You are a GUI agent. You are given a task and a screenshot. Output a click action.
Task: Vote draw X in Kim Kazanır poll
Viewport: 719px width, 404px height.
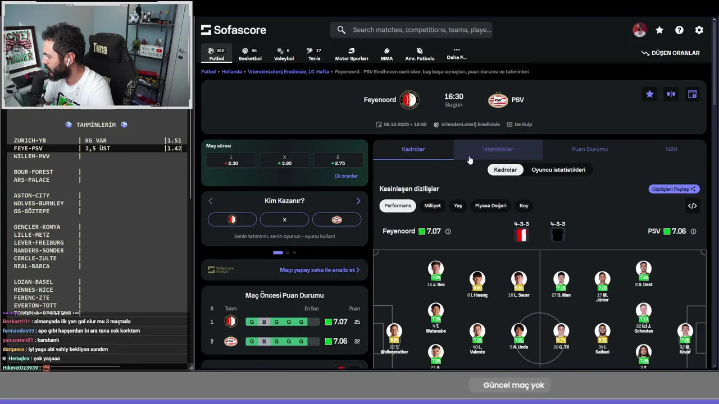pos(284,220)
